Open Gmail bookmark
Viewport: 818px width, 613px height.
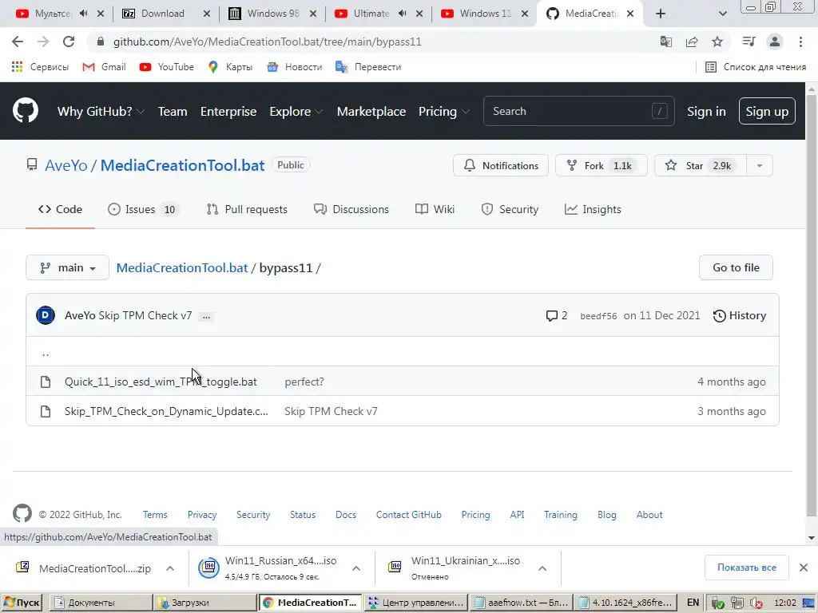point(105,67)
